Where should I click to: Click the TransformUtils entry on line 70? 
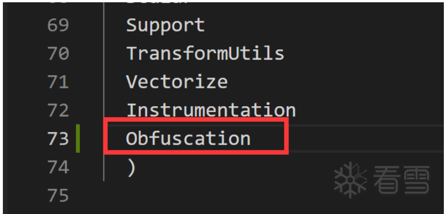pos(205,53)
